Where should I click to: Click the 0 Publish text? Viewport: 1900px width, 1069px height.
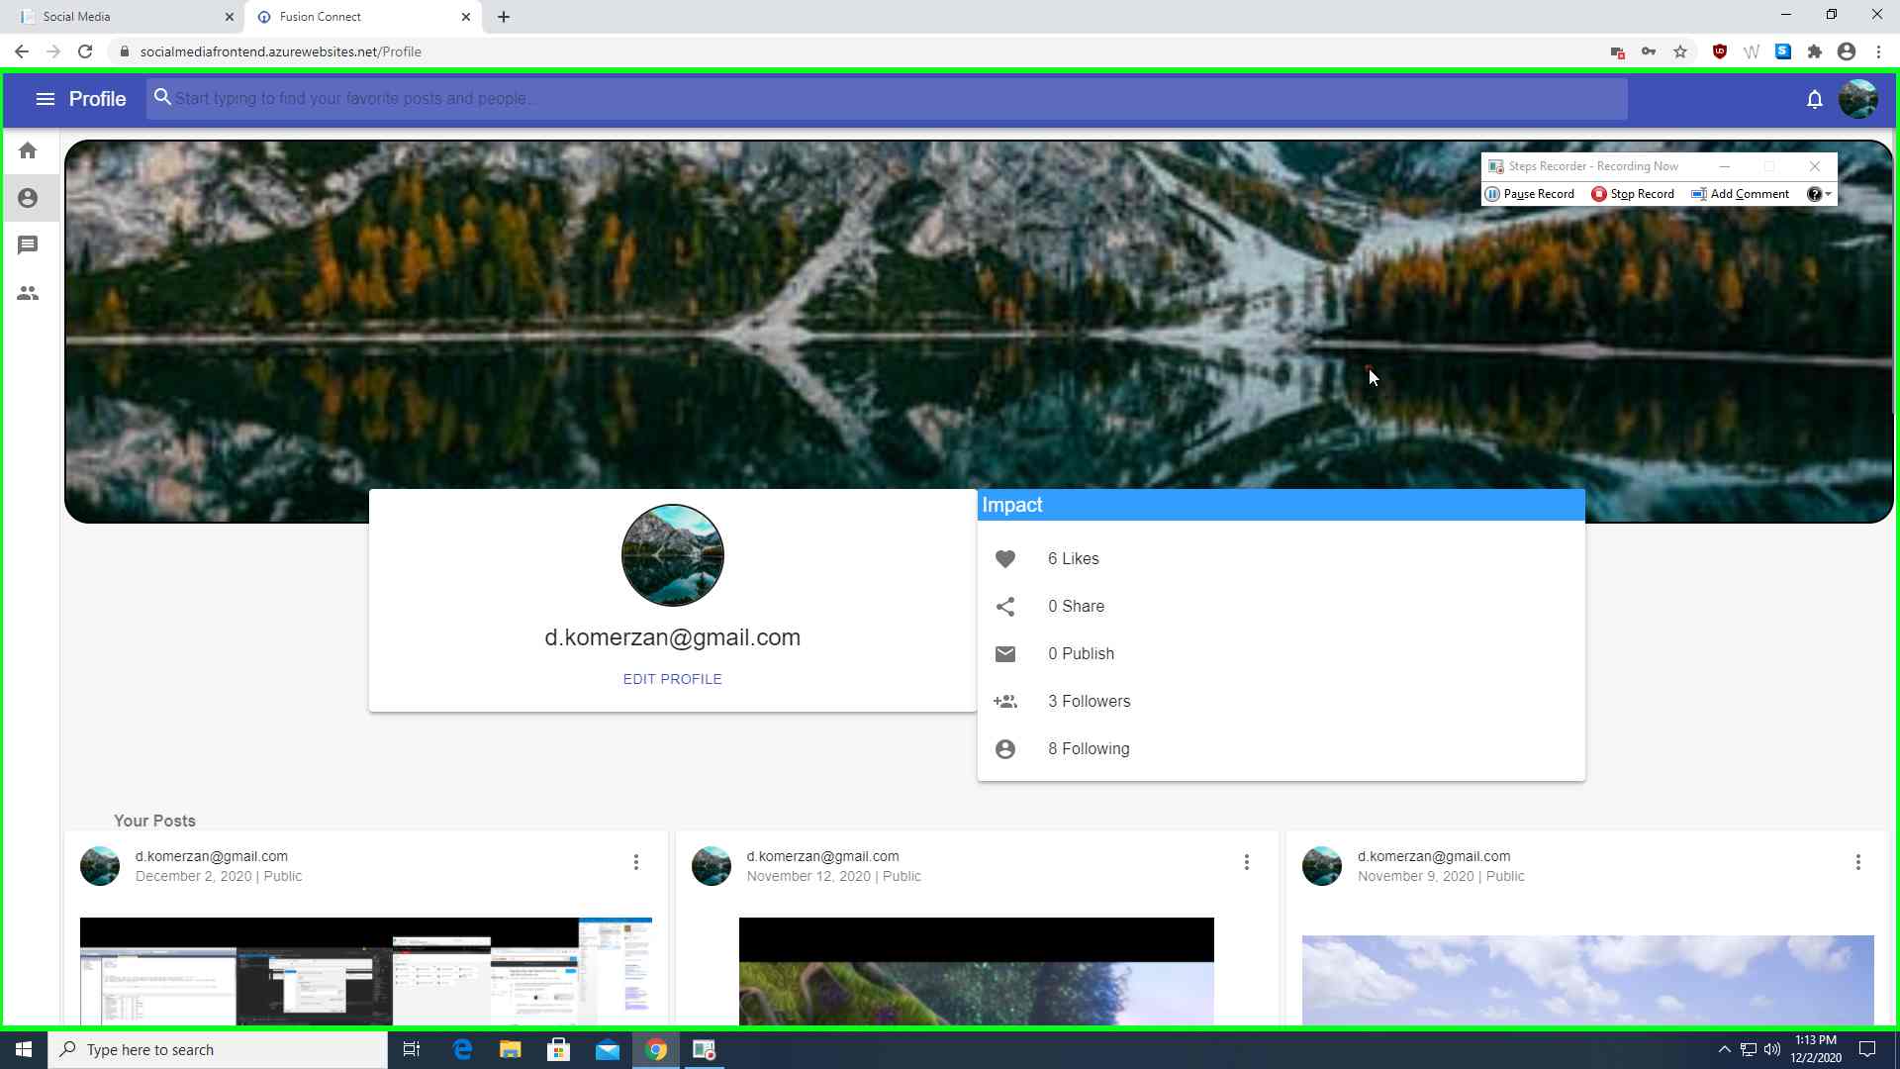click(x=1082, y=654)
